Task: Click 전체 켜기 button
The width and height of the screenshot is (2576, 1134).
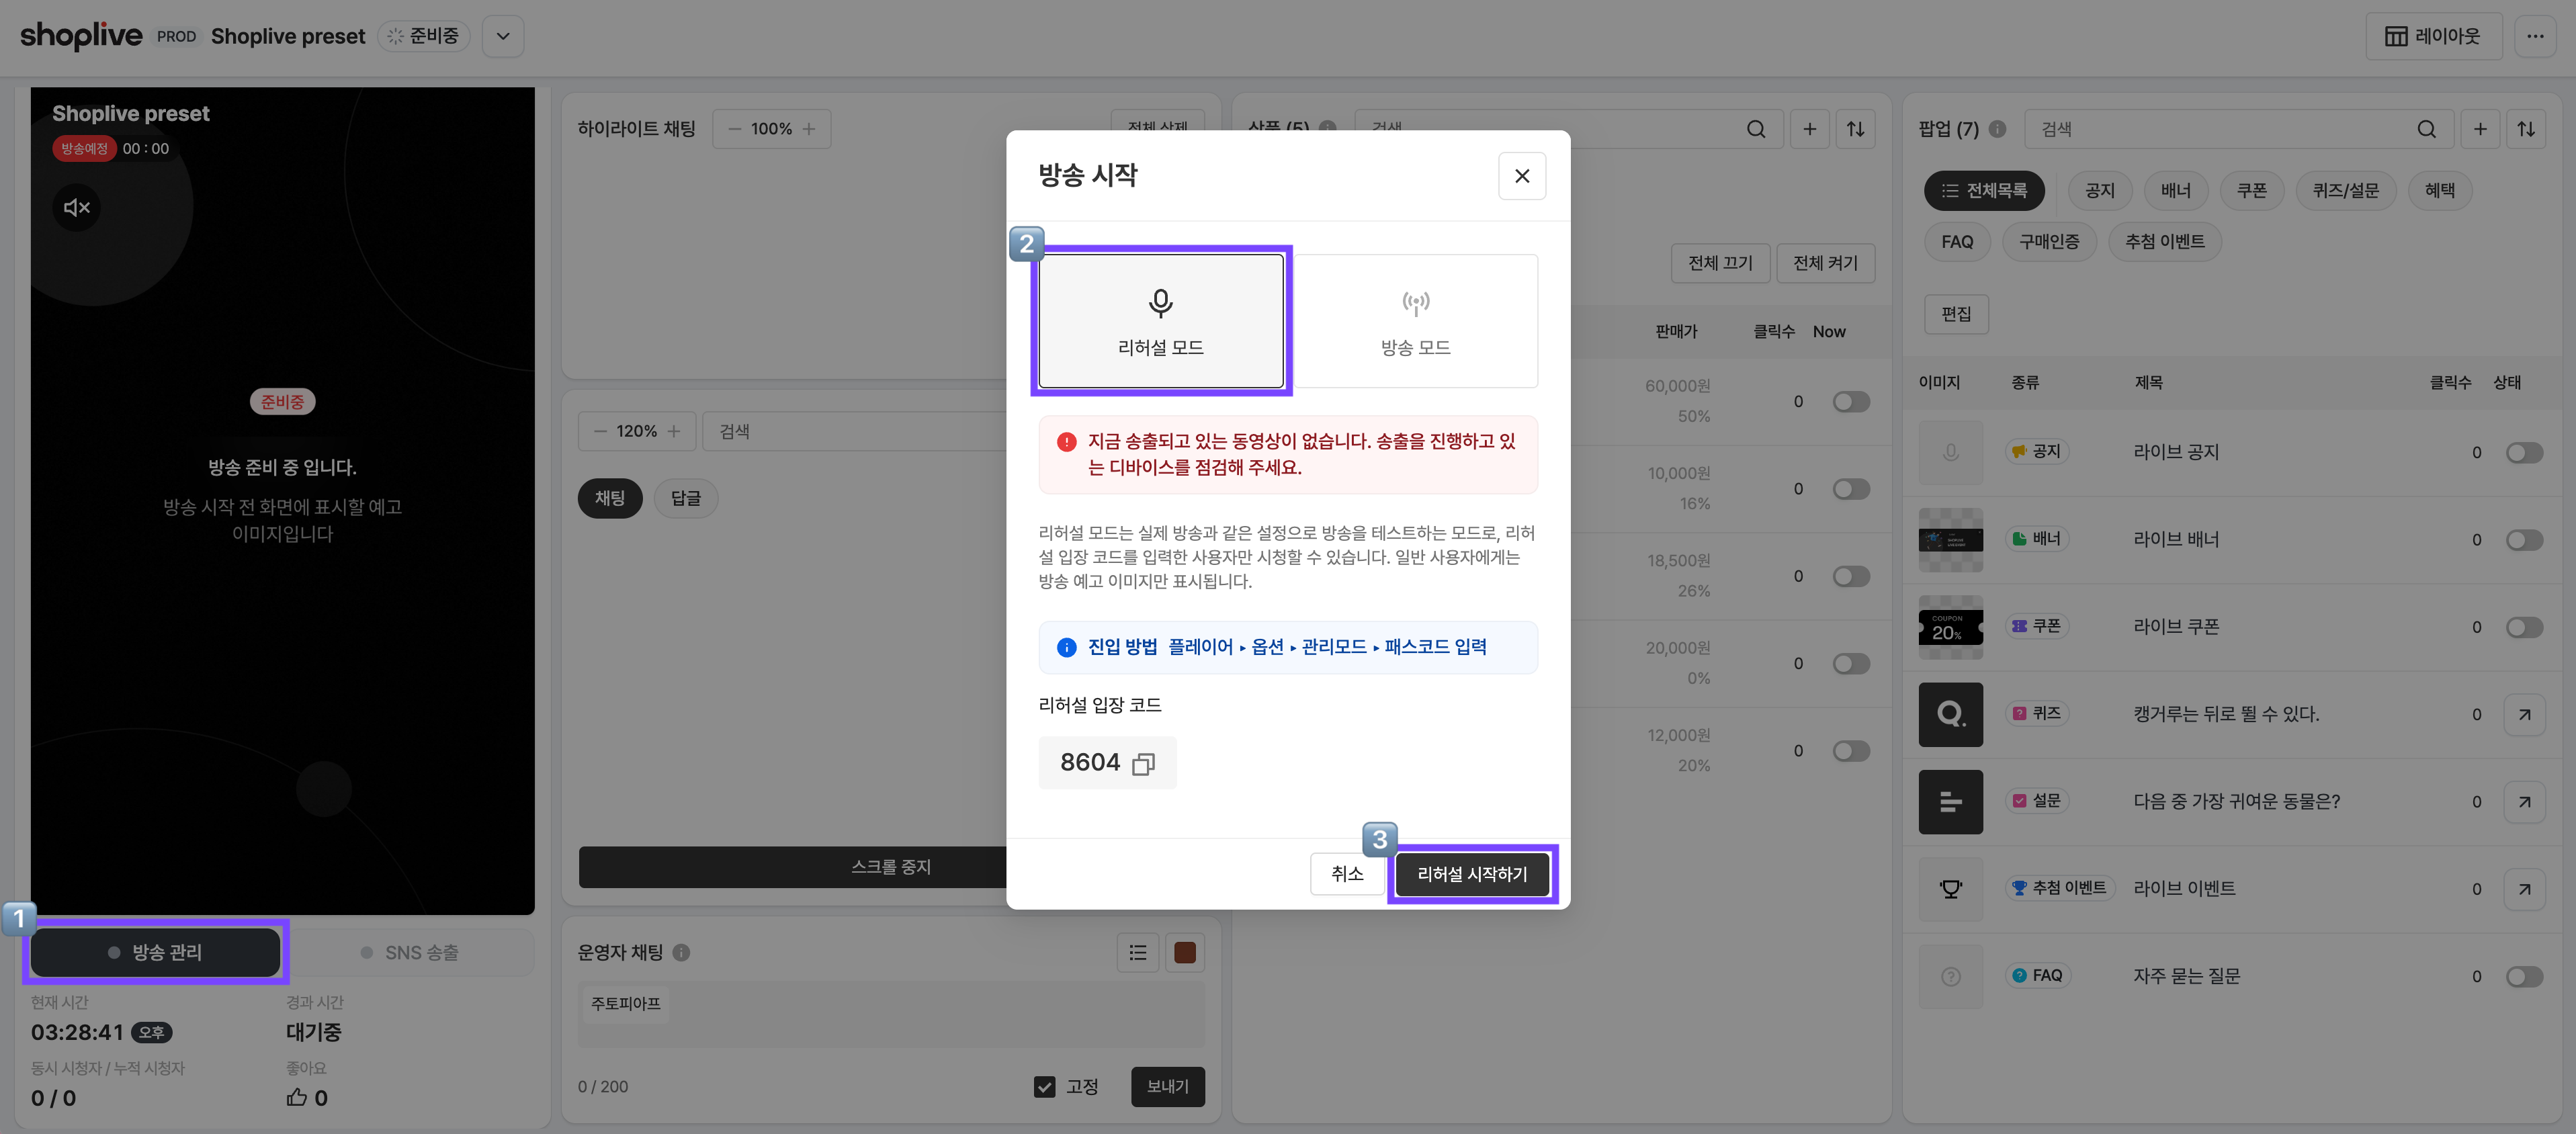Action: point(1824,263)
